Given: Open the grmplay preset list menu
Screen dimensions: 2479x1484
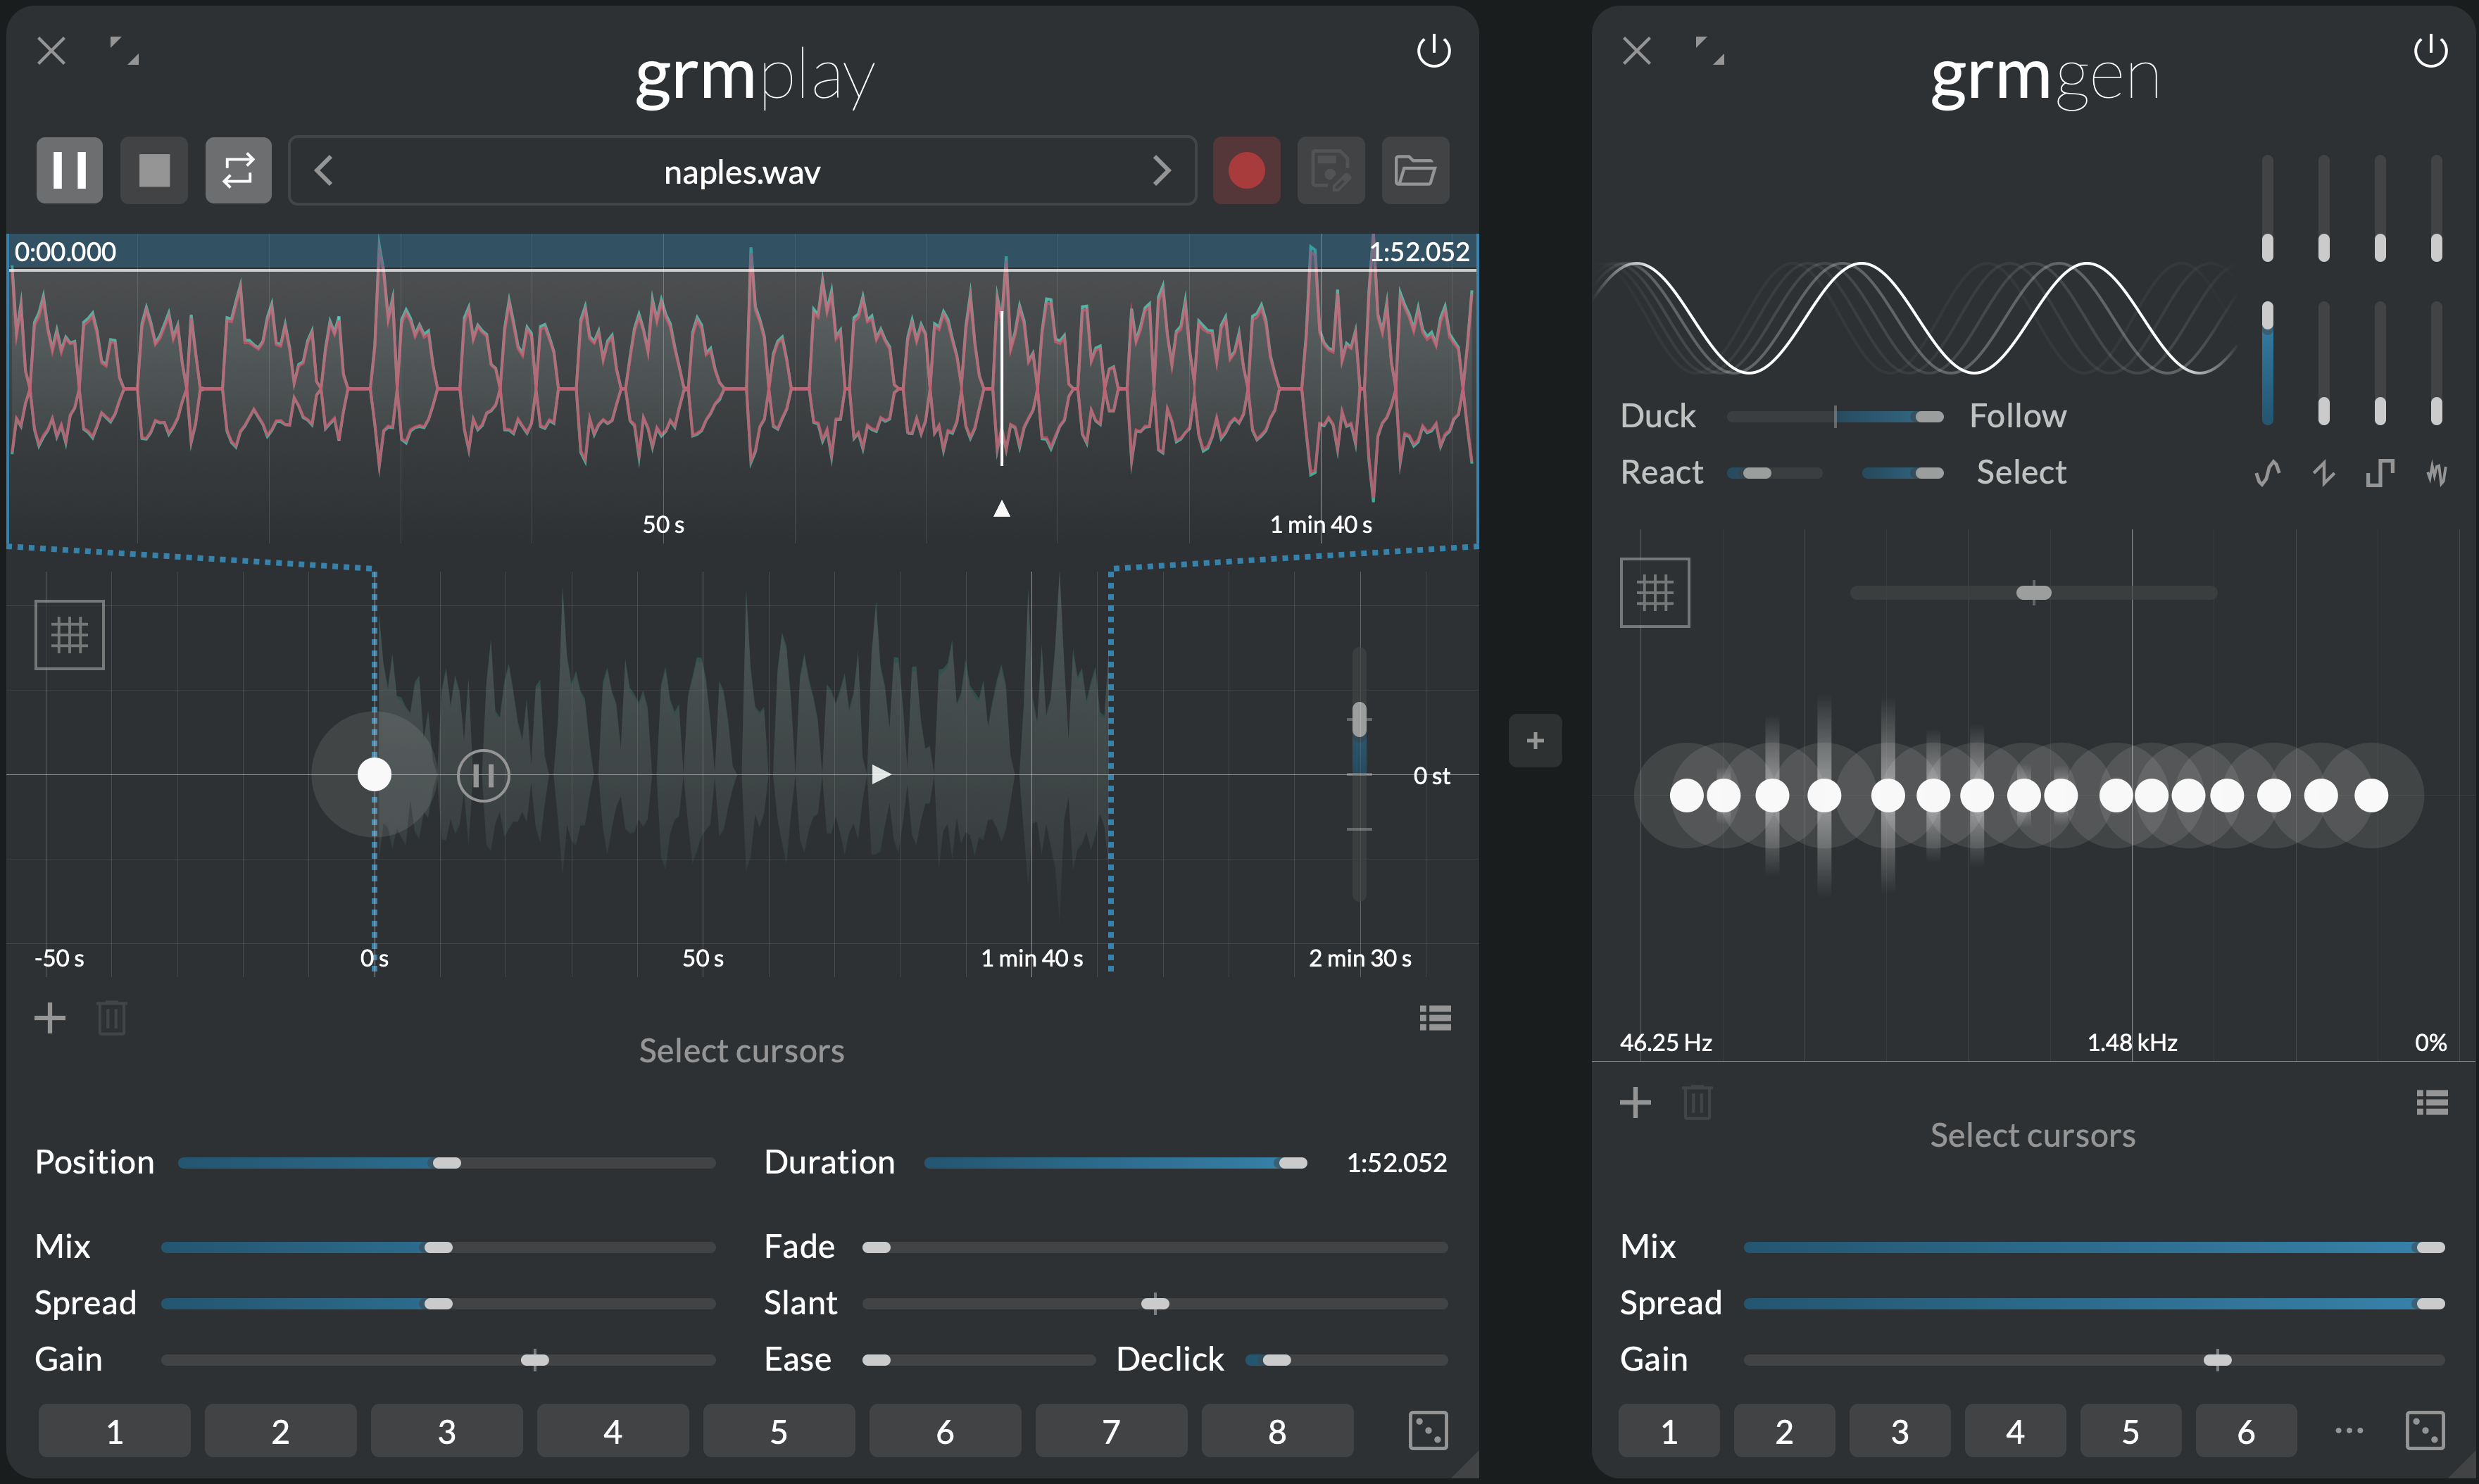Looking at the screenshot, I should (x=1435, y=1018).
